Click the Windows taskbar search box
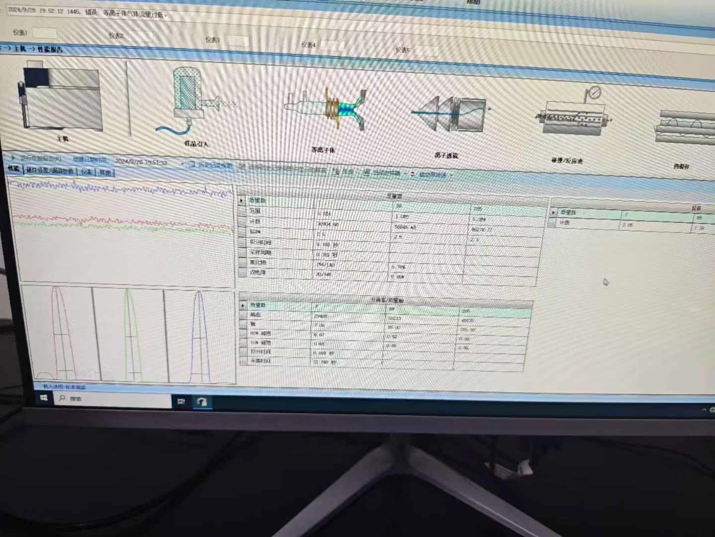715x537 pixels. [114, 399]
